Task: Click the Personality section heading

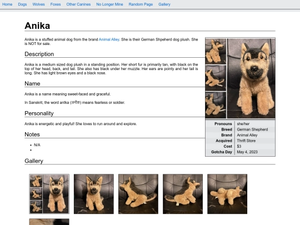Action: [39, 113]
